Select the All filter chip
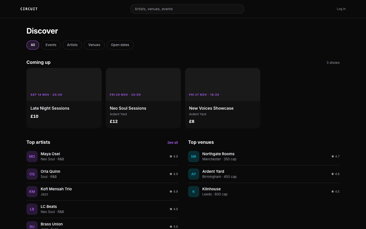366x229 pixels. click(33, 45)
